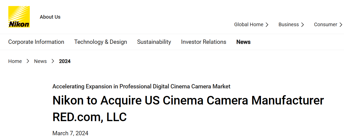Click the Home breadcrumb link
This screenshot has width=344, height=140.
coord(15,61)
